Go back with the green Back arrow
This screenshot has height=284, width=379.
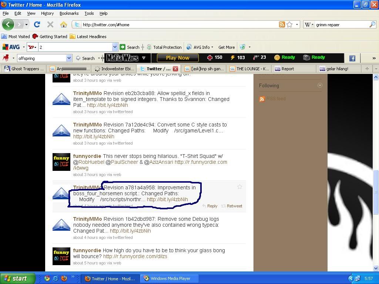8,24
